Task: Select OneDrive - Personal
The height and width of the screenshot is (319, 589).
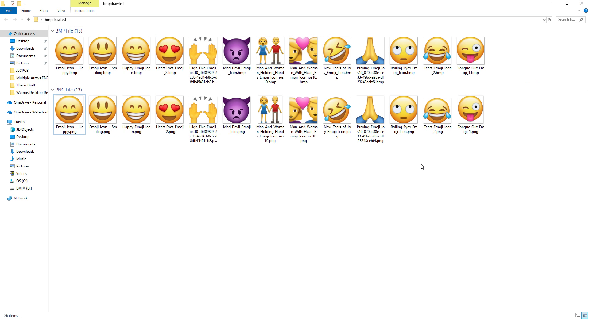Action: [x=30, y=102]
